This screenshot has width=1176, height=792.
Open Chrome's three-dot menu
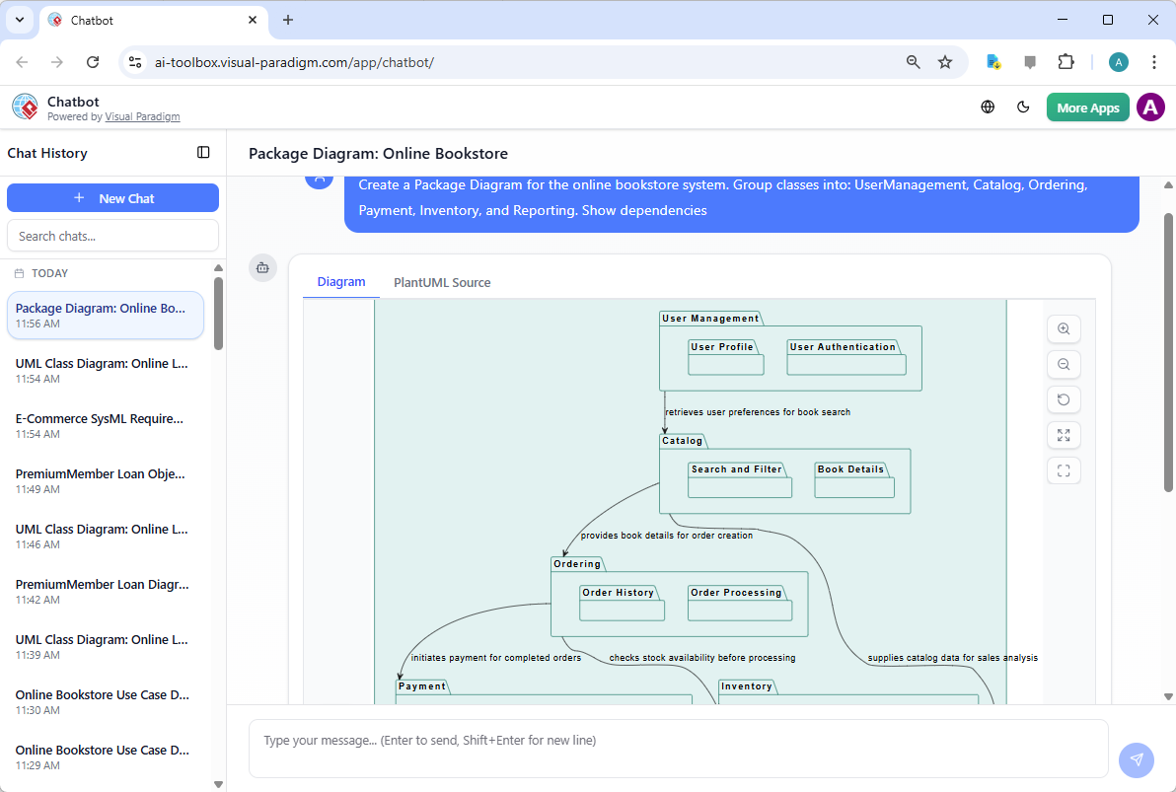click(x=1153, y=62)
